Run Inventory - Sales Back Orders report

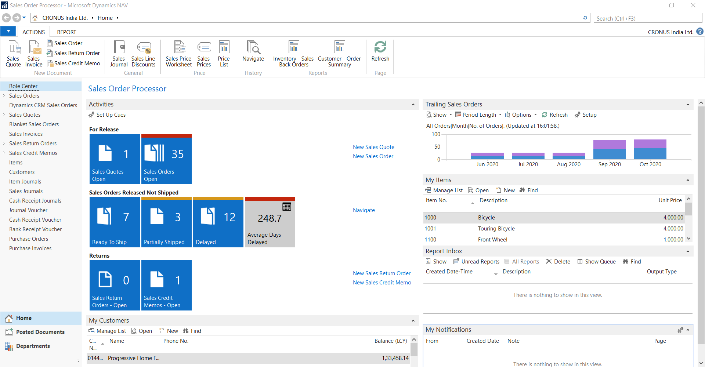click(x=293, y=54)
